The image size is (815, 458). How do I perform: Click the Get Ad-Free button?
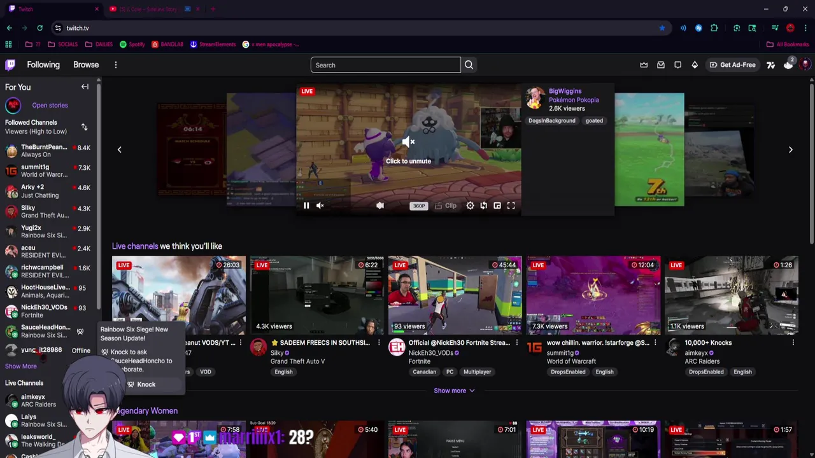(732, 65)
